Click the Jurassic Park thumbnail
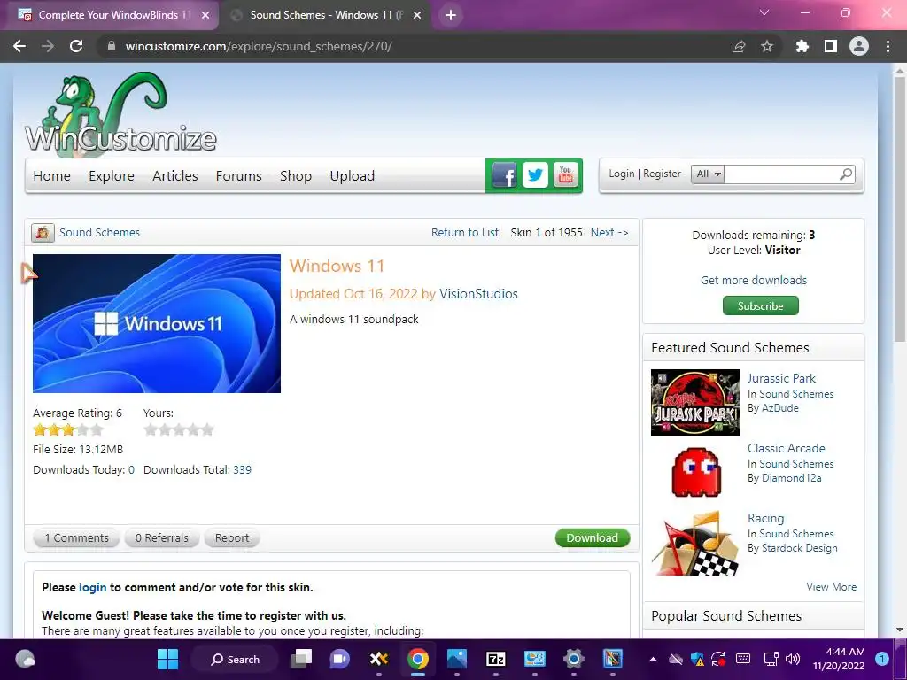 (x=694, y=403)
